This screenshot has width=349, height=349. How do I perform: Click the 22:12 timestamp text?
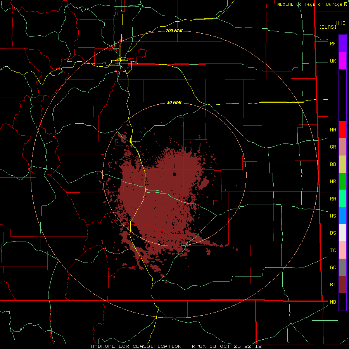coord(252,346)
